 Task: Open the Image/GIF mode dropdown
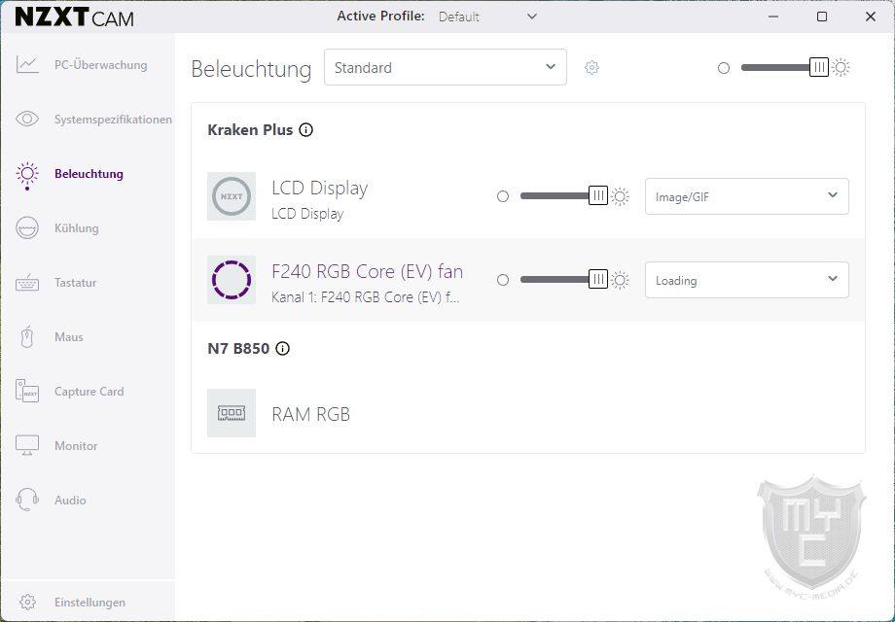tap(746, 196)
